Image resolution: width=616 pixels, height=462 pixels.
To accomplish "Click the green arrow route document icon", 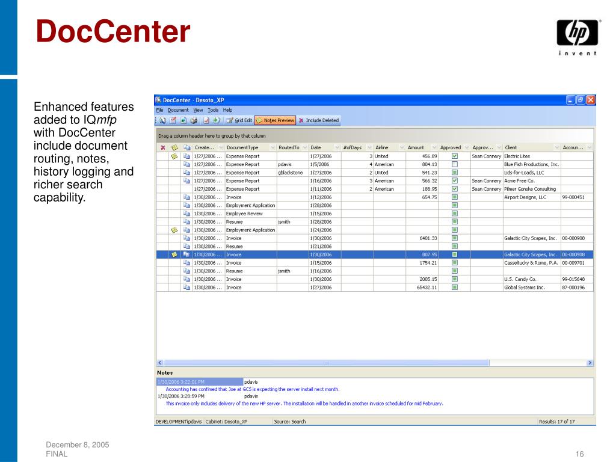I will coord(217,120).
